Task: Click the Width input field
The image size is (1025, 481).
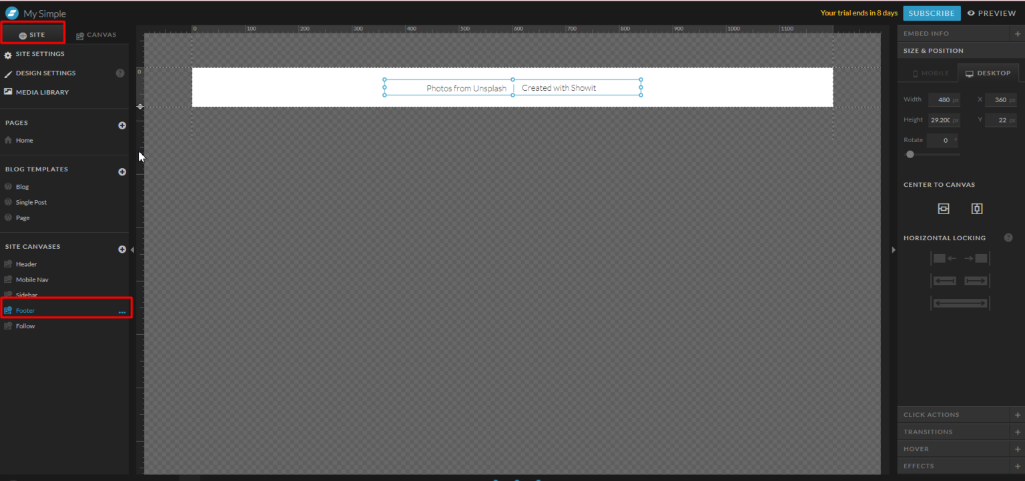Action: (942, 100)
